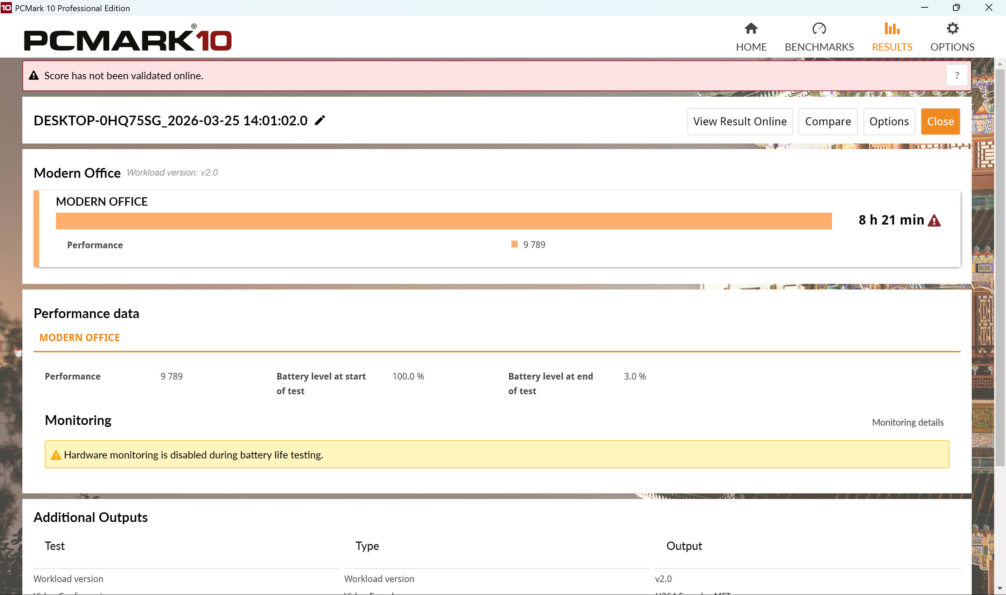
Task: Click the Battery level at end of test label
Action: tap(550, 383)
